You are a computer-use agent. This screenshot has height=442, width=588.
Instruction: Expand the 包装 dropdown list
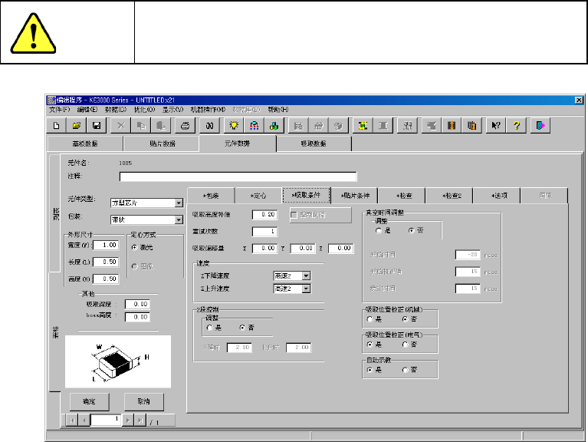[179, 219]
